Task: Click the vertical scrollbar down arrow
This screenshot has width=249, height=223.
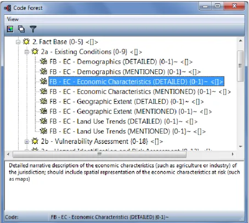Action: [x=241, y=147]
